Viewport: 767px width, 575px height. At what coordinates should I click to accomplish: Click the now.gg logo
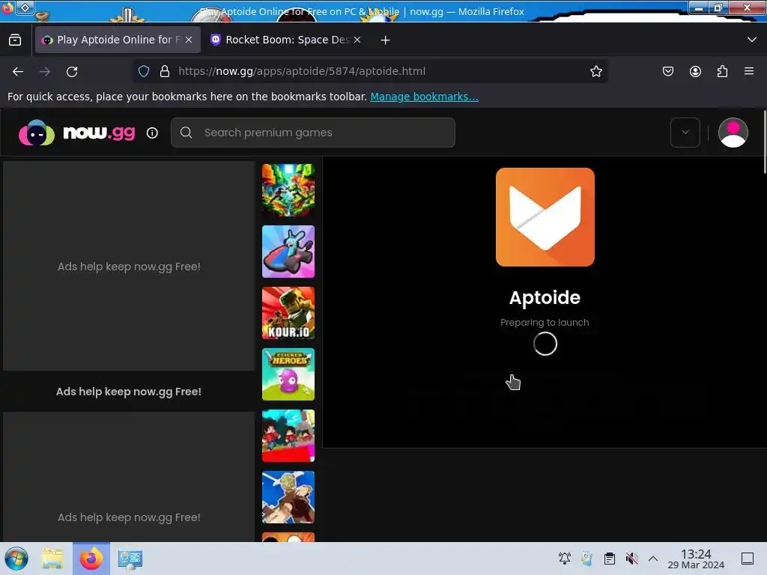[x=77, y=133]
